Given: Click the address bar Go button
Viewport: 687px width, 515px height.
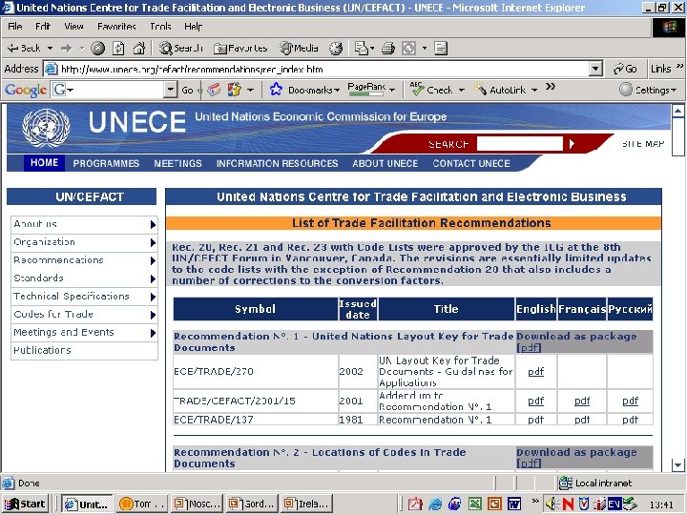Looking at the screenshot, I should [x=625, y=69].
